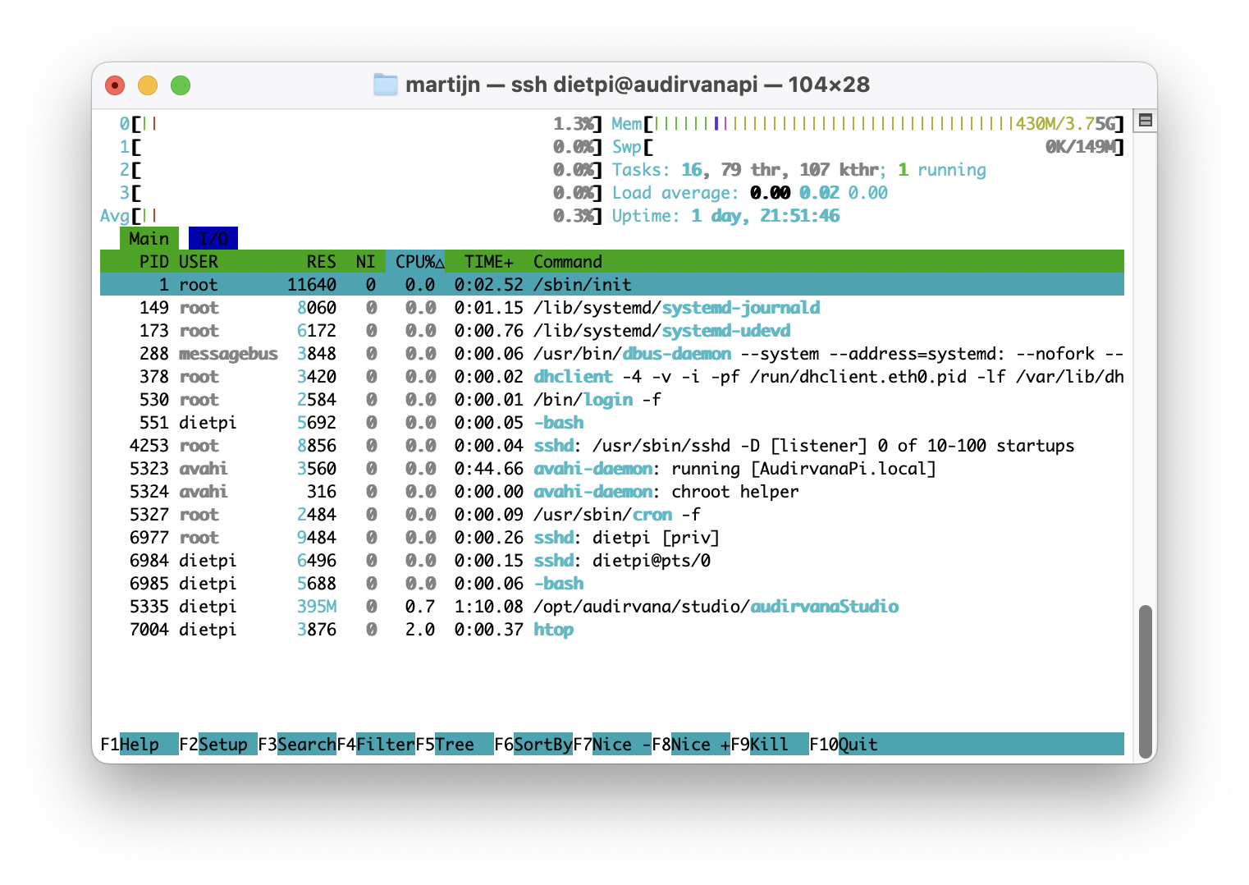
Task: Switch to the Main tab in htop
Action: [149, 238]
